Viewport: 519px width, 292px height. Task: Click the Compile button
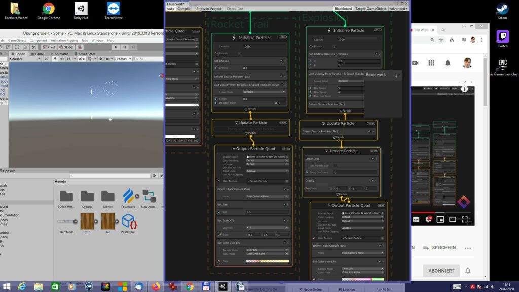point(184,9)
